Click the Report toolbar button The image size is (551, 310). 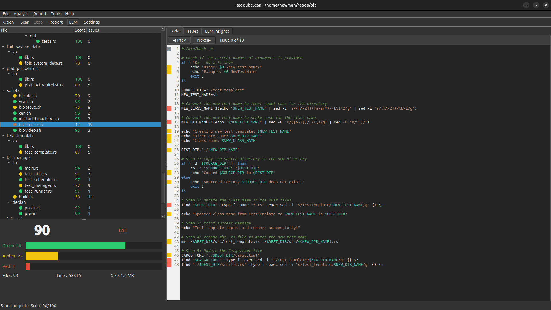coord(56,22)
